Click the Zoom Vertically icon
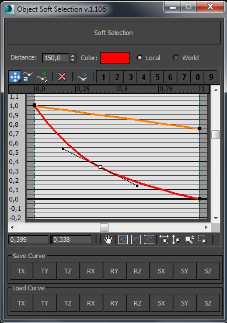 (x=176, y=239)
